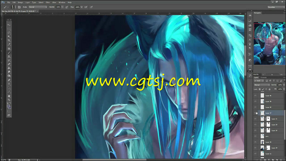Open the Layer menu
The width and height of the screenshot is (286, 161).
coord(28,3)
